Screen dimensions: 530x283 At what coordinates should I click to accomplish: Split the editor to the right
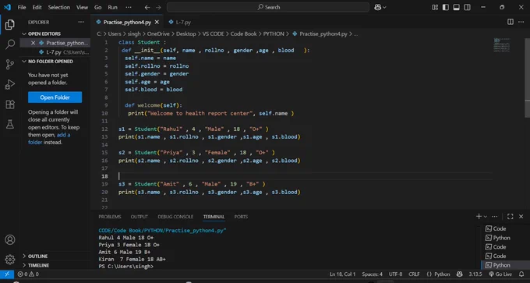click(511, 22)
